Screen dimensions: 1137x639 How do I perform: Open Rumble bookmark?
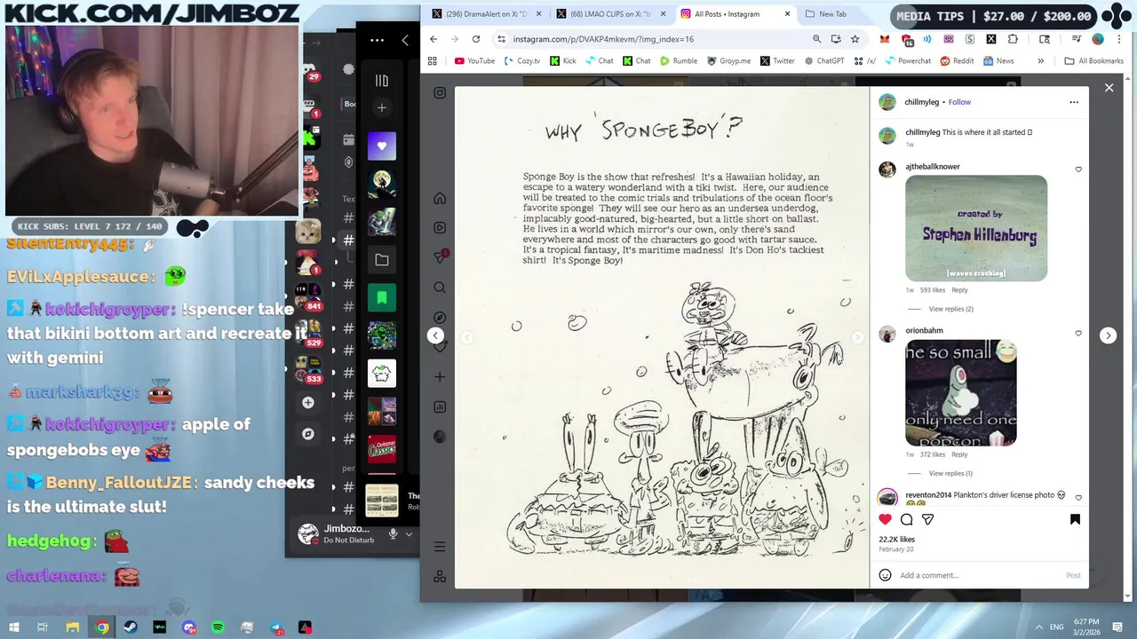pyautogui.click(x=679, y=61)
